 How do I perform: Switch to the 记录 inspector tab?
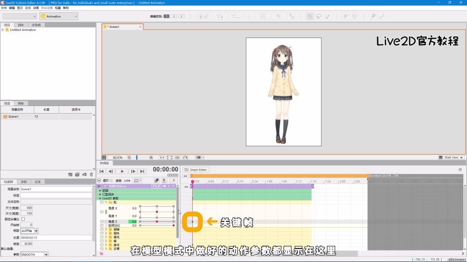pyautogui.click(x=38, y=182)
